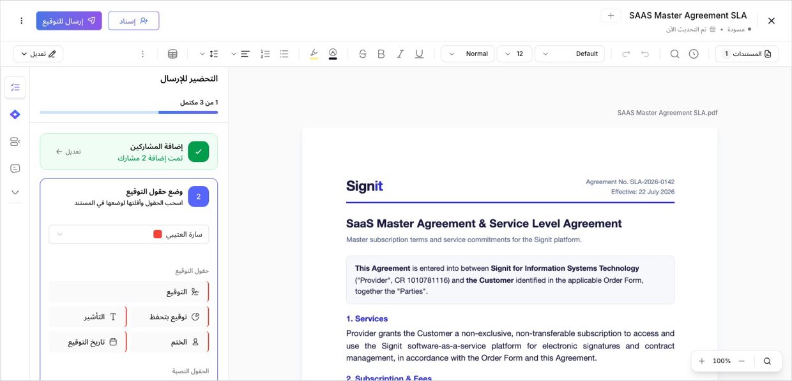Insert a table from the toolbar

coord(172,54)
